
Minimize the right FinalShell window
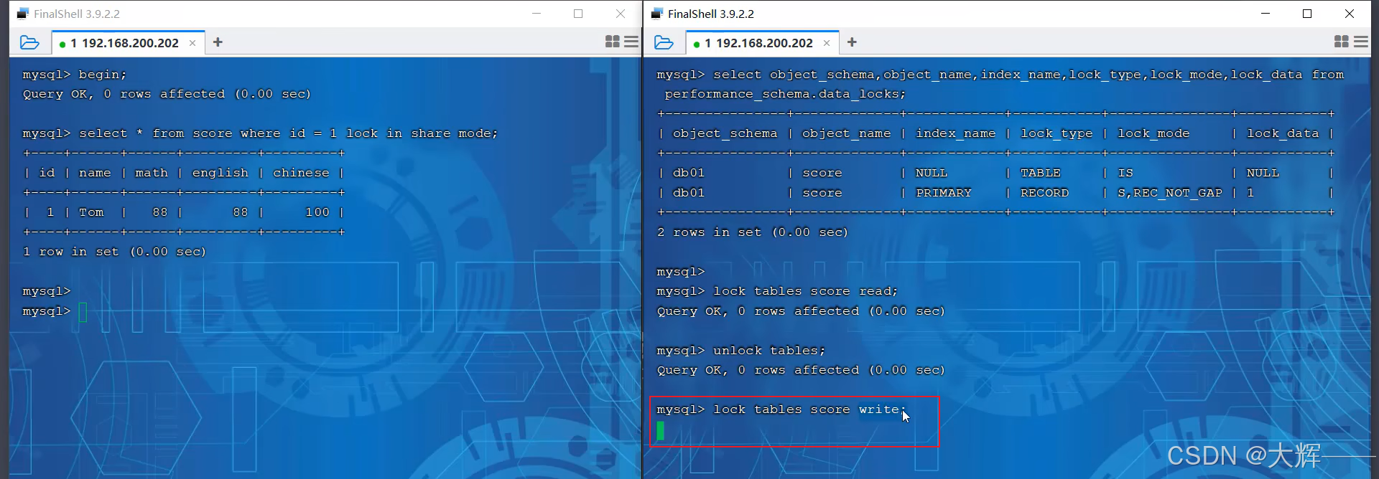tap(1266, 14)
